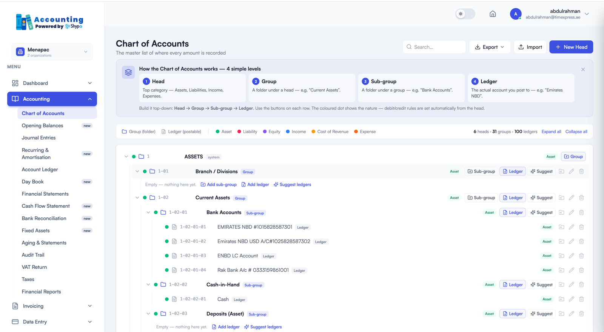Edit Cash ledger pencil icon
This screenshot has width=604, height=332.
[x=572, y=299]
